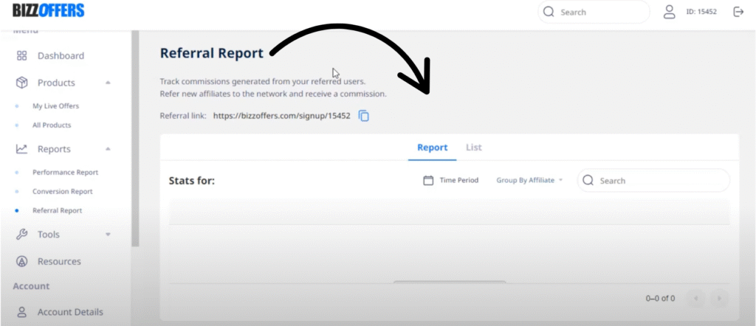Collapse the Reports menu arrow

tap(108, 149)
